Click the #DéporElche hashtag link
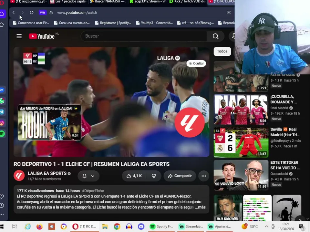The image size is (310, 232). tap(93, 191)
